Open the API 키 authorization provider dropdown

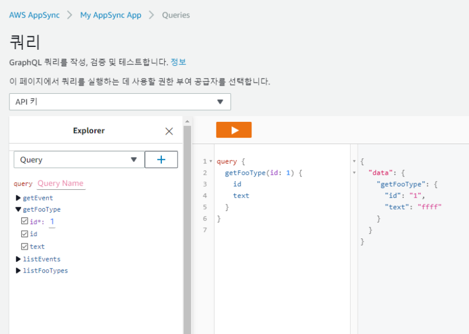[x=120, y=102]
